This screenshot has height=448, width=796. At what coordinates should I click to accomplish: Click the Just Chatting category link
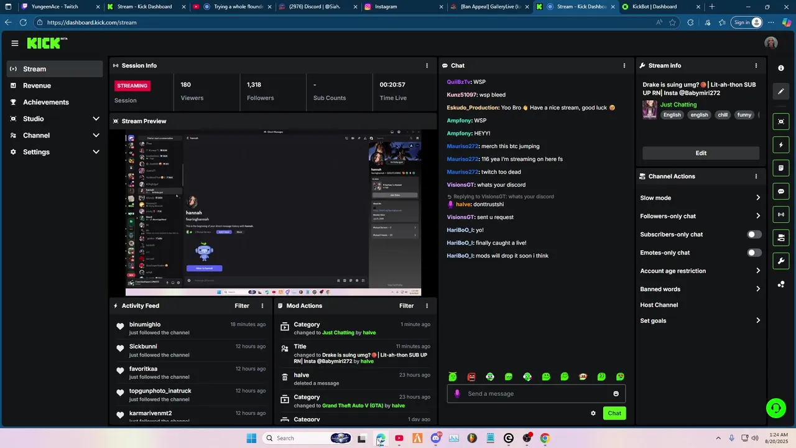coord(678,105)
